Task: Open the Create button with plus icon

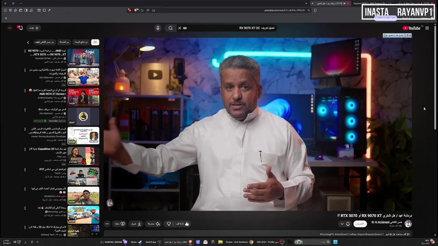Action: [34, 28]
